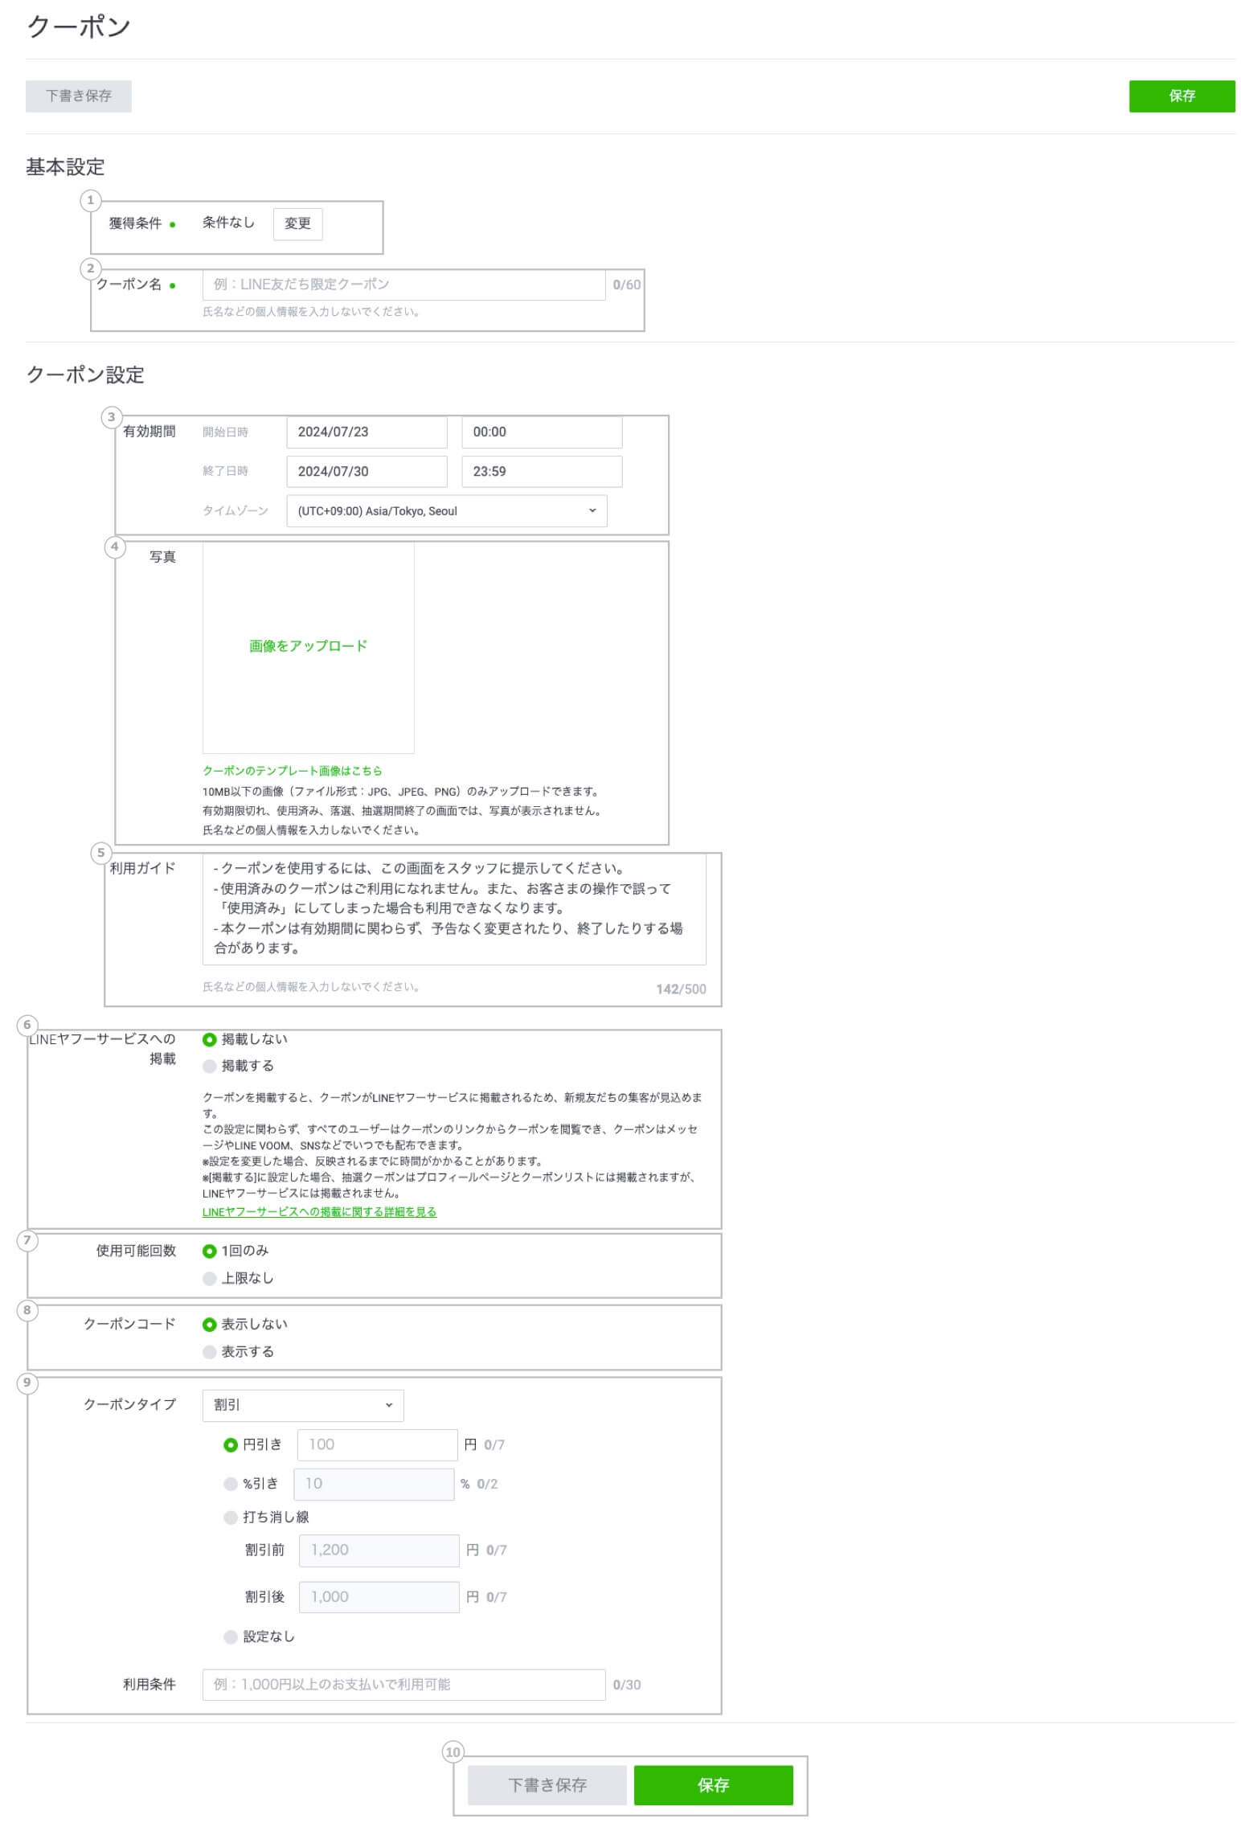Open the 開始日時 date field 2024/07/23
The height and width of the screenshot is (1831, 1241).
pos(367,432)
